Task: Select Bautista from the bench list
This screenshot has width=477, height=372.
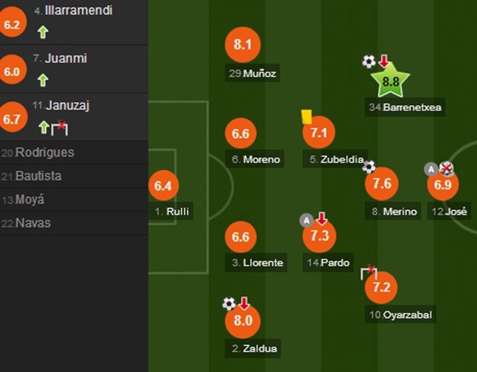Action: [x=38, y=176]
